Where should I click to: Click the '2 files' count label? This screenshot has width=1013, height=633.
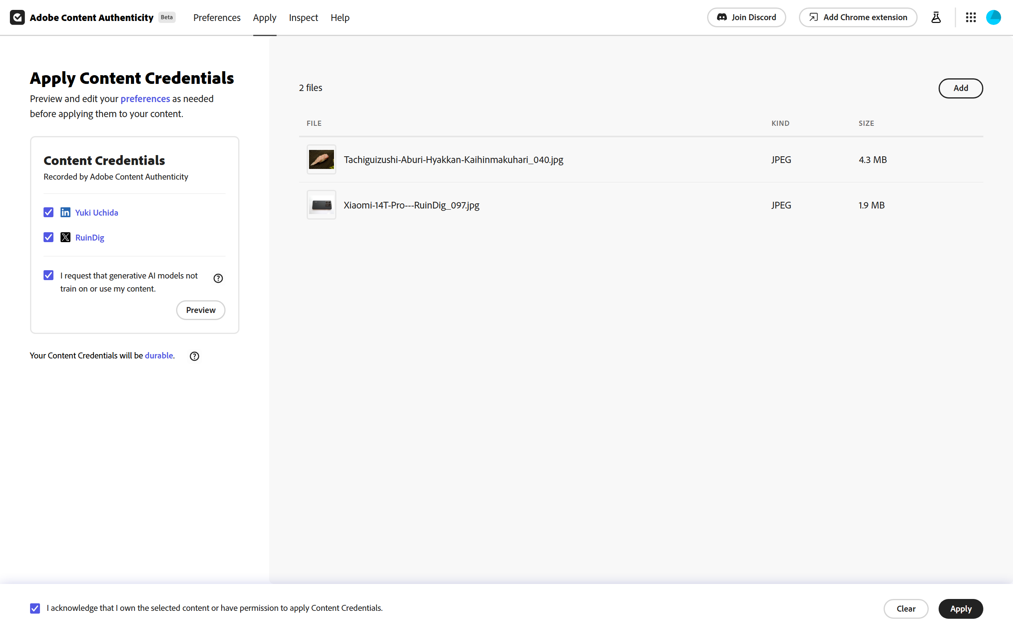click(x=311, y=88)
